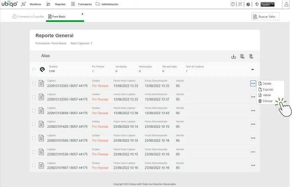This screenshot has height=187, width=292.
Task: Open the Monitoreo menu
Action: pyautogui.click(x=35, y=4)
